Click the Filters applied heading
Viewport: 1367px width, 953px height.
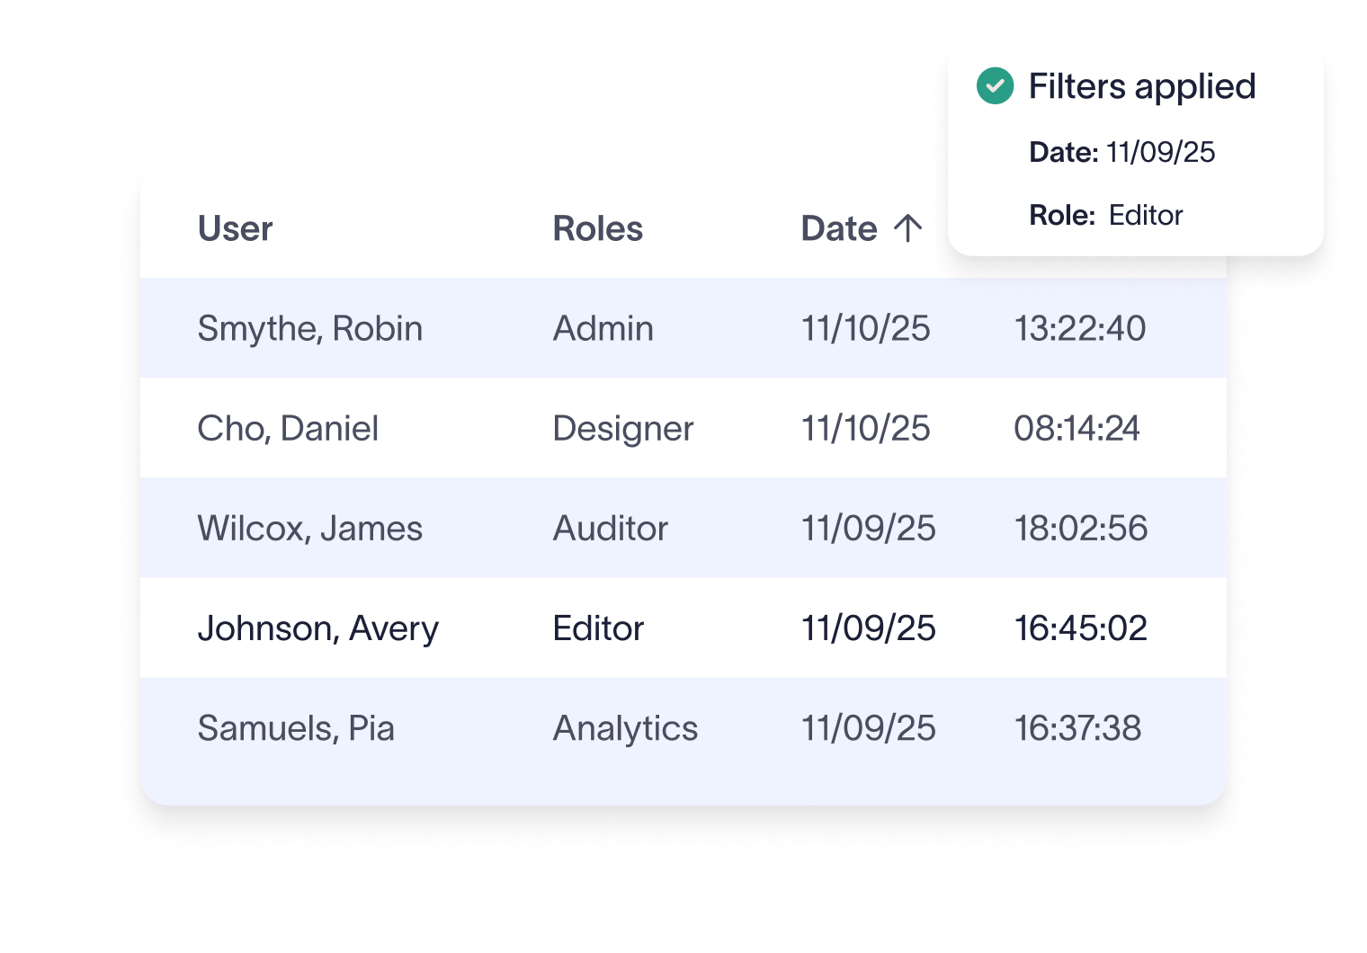[1141, 86]
